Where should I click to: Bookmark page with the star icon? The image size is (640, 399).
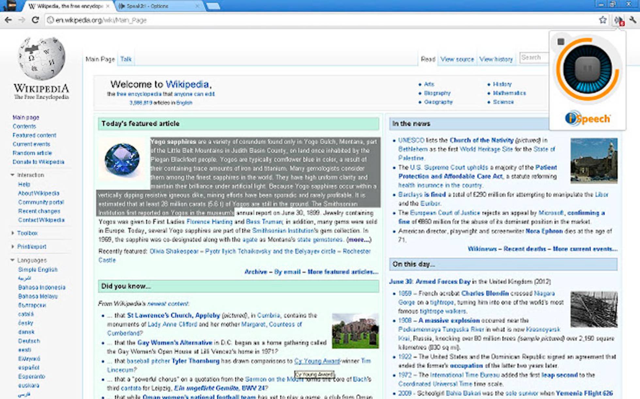(603, 20)
